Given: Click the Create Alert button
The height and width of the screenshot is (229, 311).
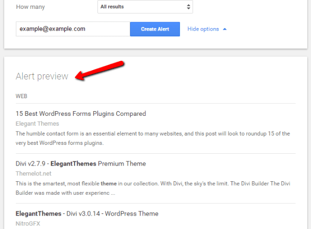Looking at the screenshot, I should pyautogui.click(x=155, y=29).
